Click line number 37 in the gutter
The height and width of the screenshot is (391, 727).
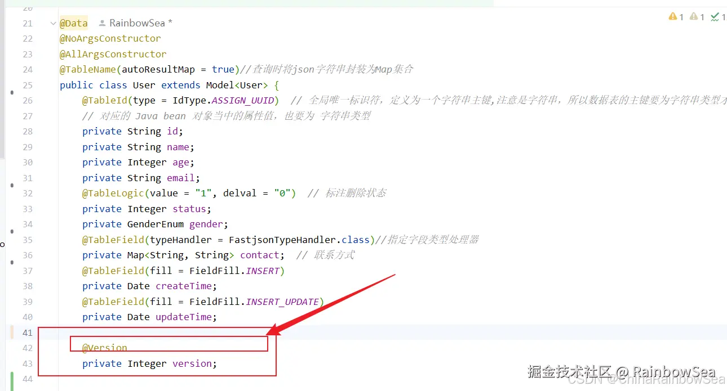(28, 271)
